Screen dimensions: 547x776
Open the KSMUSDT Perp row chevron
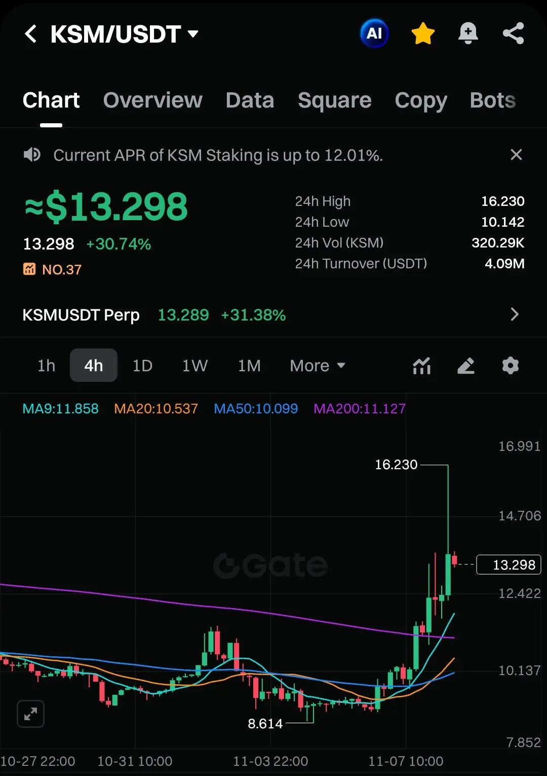coord(515,314)
